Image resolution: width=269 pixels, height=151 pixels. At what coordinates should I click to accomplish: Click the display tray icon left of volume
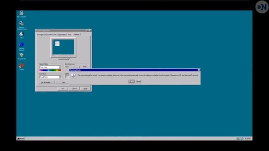click(238, 138)
